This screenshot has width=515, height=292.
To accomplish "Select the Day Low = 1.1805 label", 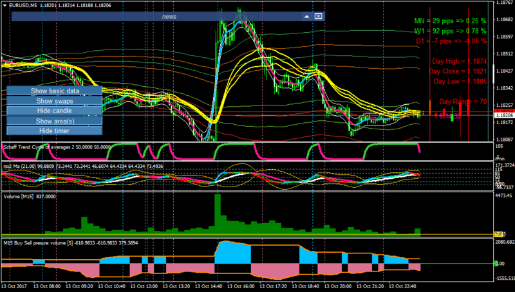I will tap(460, 82).
